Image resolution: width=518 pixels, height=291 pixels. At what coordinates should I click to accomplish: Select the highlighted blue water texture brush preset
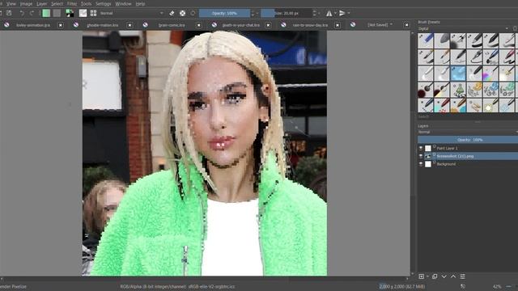(x=458, y=74)
